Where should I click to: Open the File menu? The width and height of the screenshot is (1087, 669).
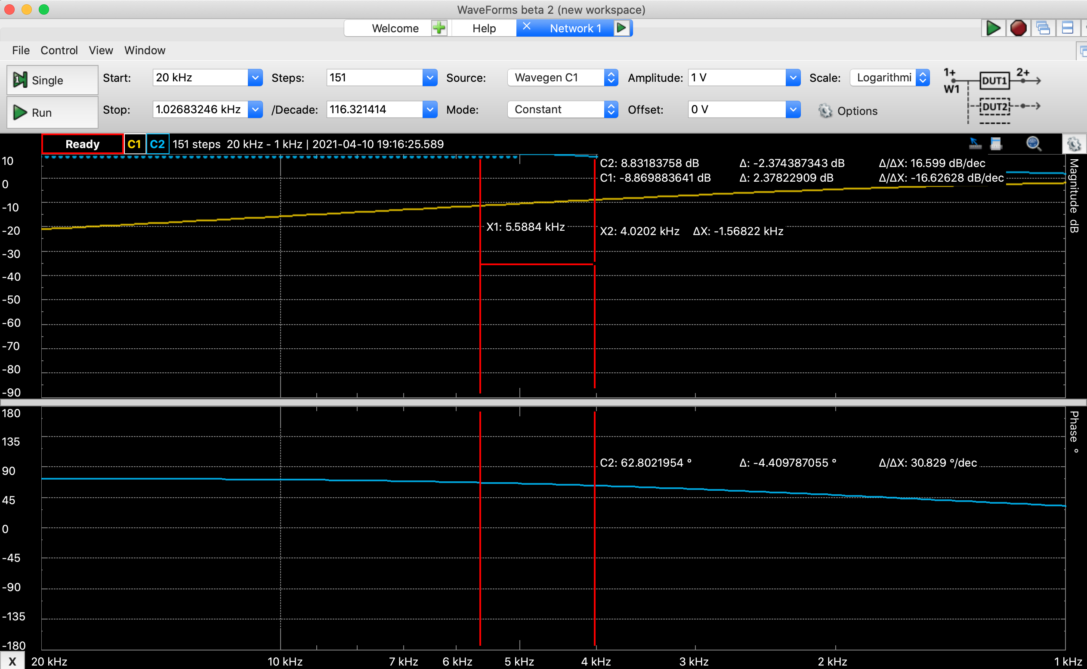click(x=21, y=50)
